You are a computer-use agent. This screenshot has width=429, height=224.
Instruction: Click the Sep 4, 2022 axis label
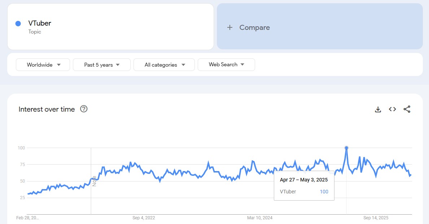point(144,218)
